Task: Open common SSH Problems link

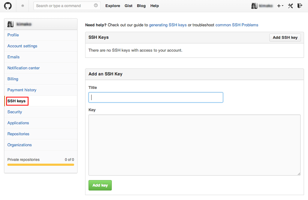Action: (237, 25)
